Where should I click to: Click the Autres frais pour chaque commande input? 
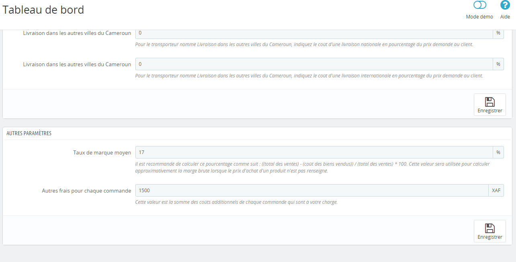(312, 191)
